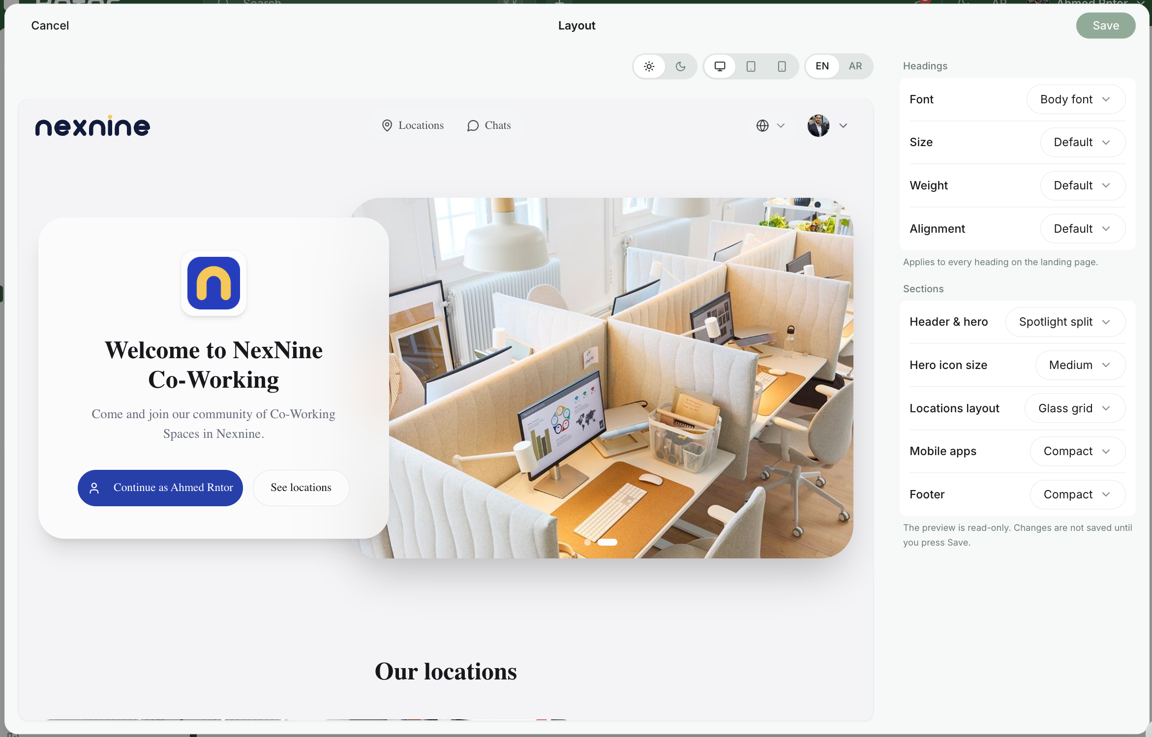This screenshot has width=1152, height=737.
Task: Switch preview to light mode sun icon
Action: 649,66
